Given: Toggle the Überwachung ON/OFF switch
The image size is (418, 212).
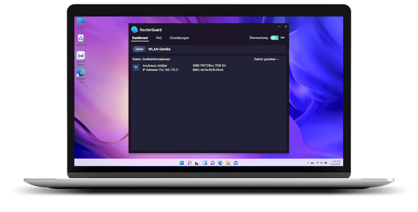Looking at the screenshot, I should pyautogui.click(x=278, y=38).
